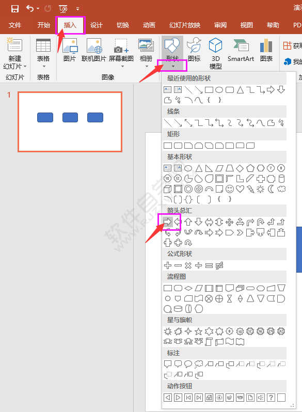Screen dimensions: 302x412
Task: Switch to the 插入 ribbon tab
Action: point(70,25)
